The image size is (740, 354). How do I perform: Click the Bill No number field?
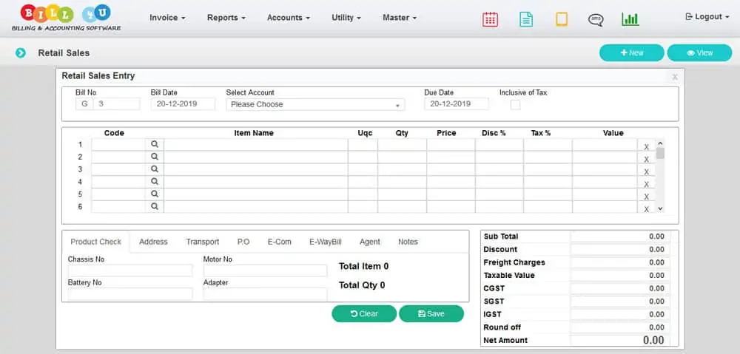pos(117,103)
